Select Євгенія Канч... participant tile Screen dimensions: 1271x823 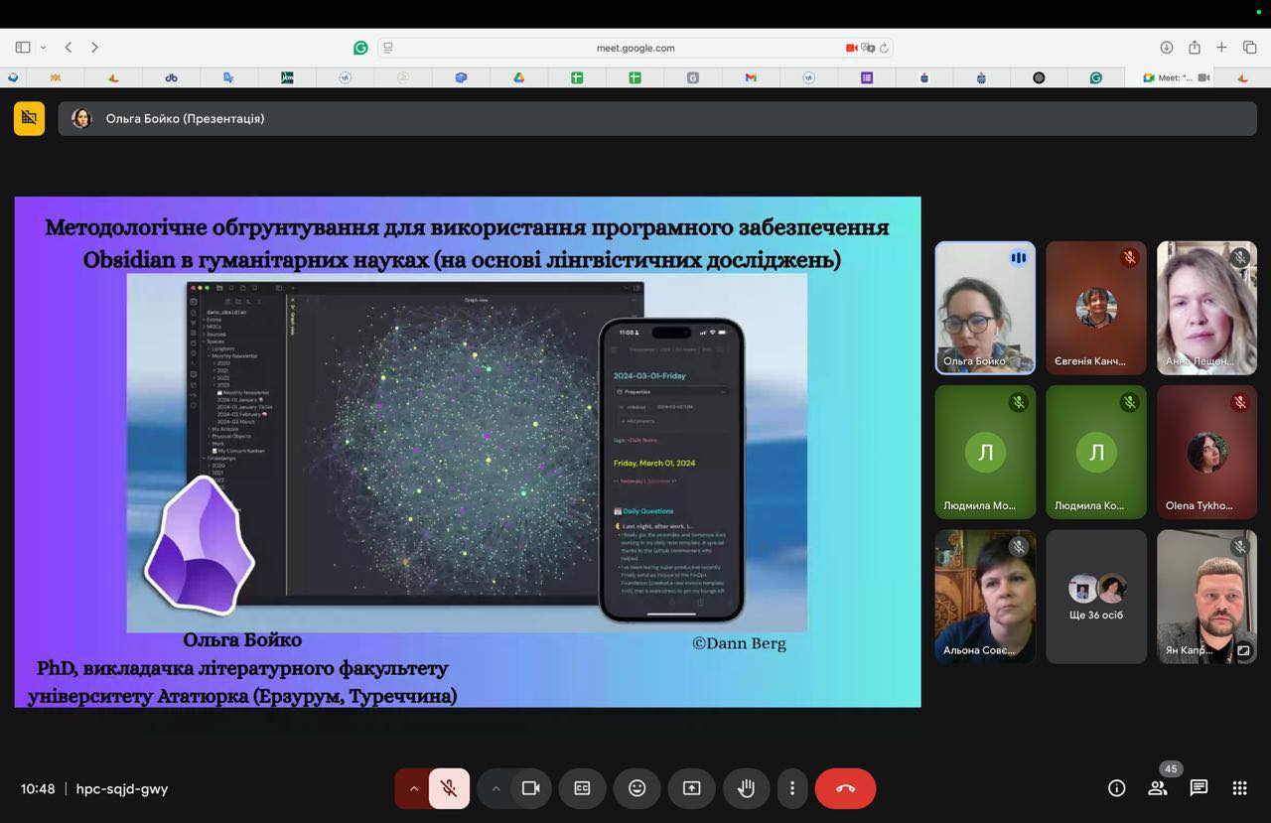1096,308
